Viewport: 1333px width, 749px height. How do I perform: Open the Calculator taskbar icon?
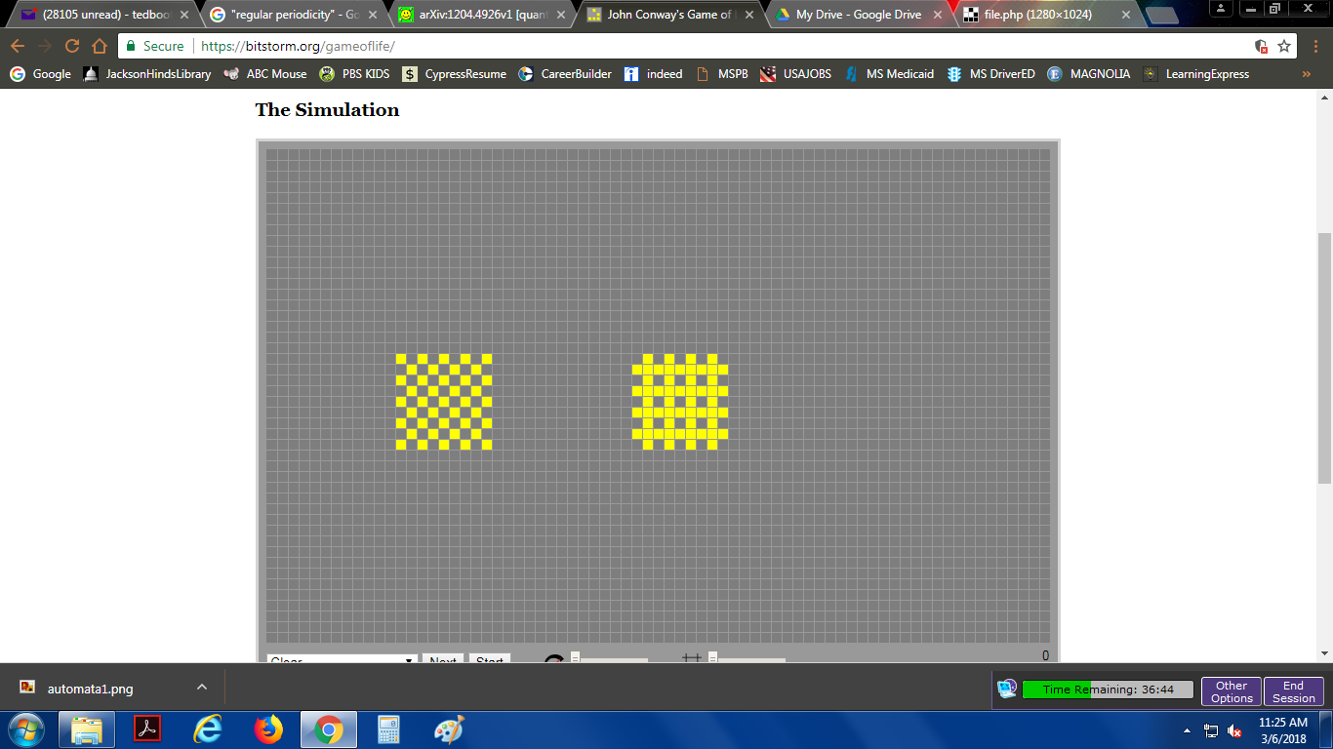[x=388, y=729]
